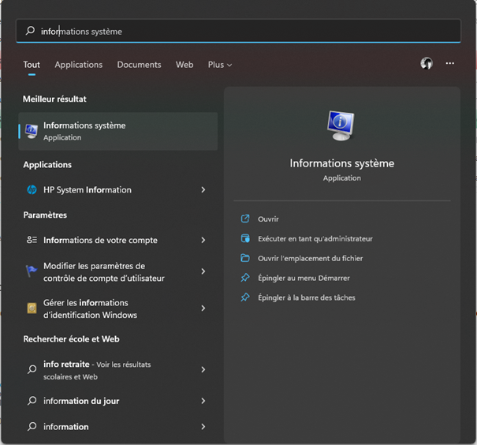
Task: Click the pin icon for Épingler à la barre des tâches
Action: tap(245, 297)
